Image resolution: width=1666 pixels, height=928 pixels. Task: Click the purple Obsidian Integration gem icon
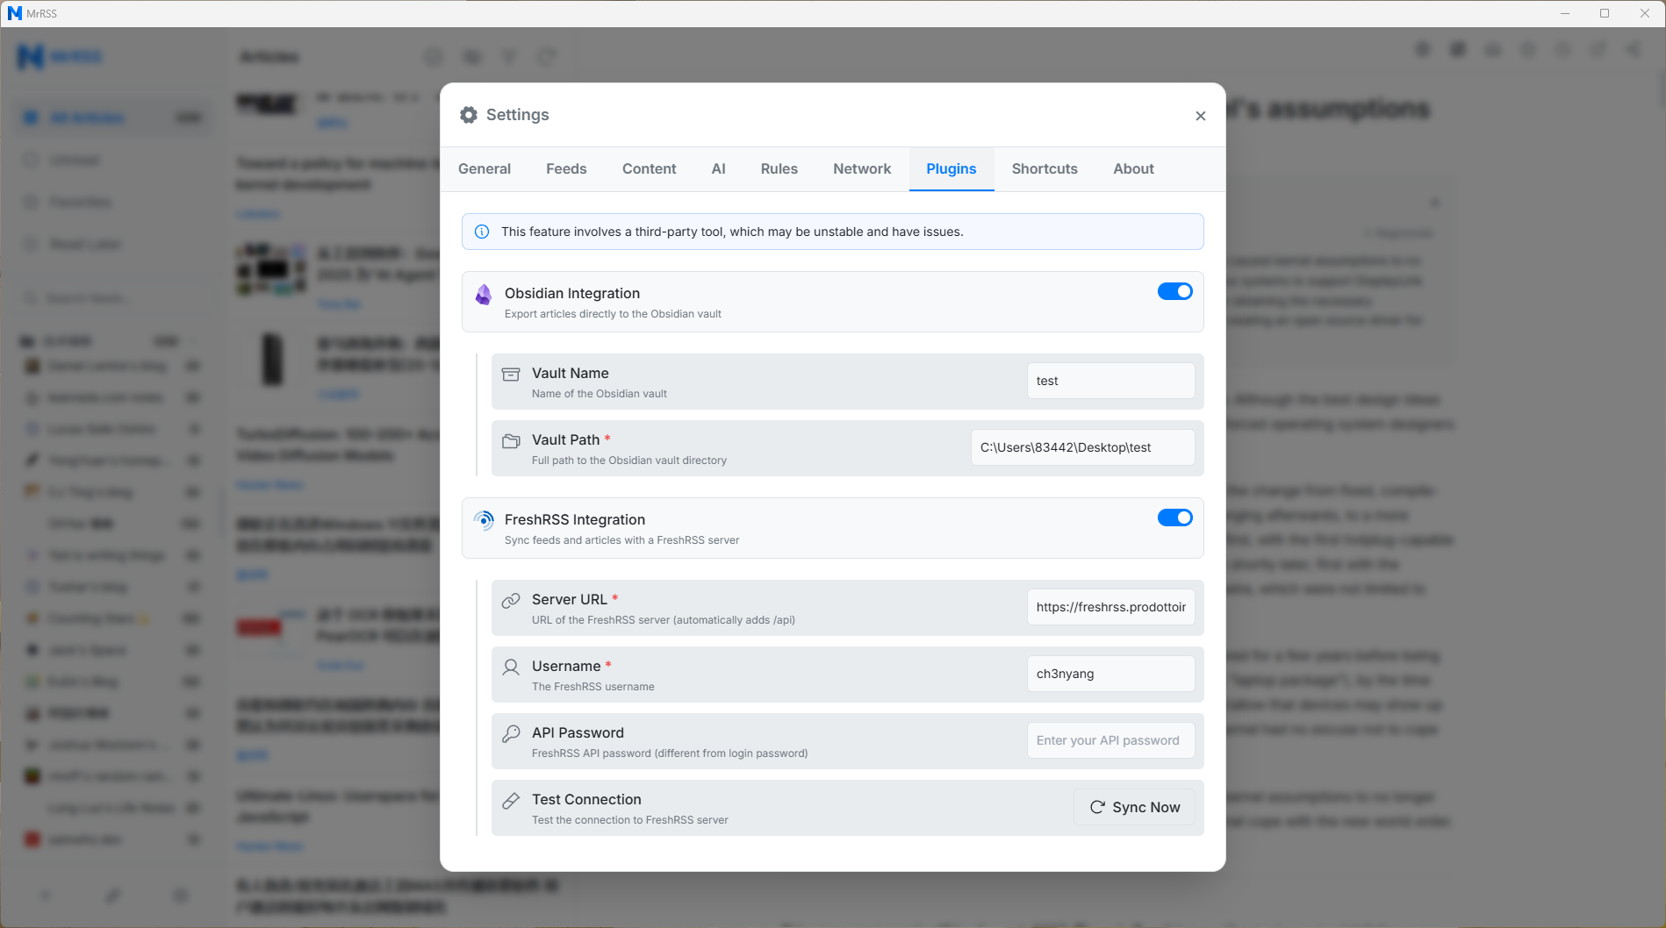(483, 294)
